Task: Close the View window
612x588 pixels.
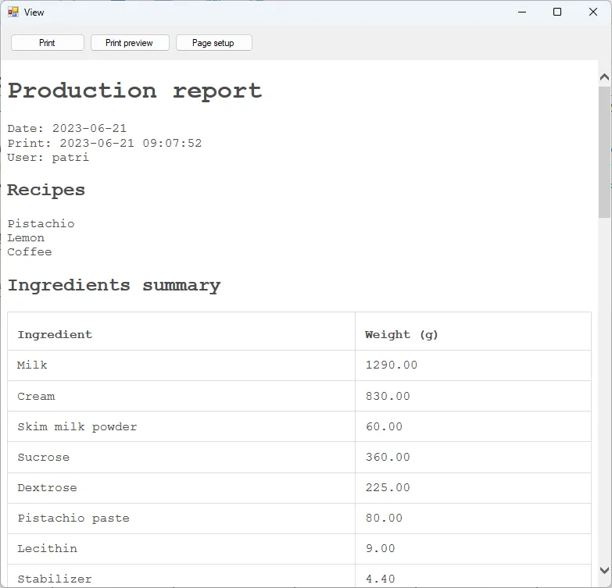Action: (593, 12)
